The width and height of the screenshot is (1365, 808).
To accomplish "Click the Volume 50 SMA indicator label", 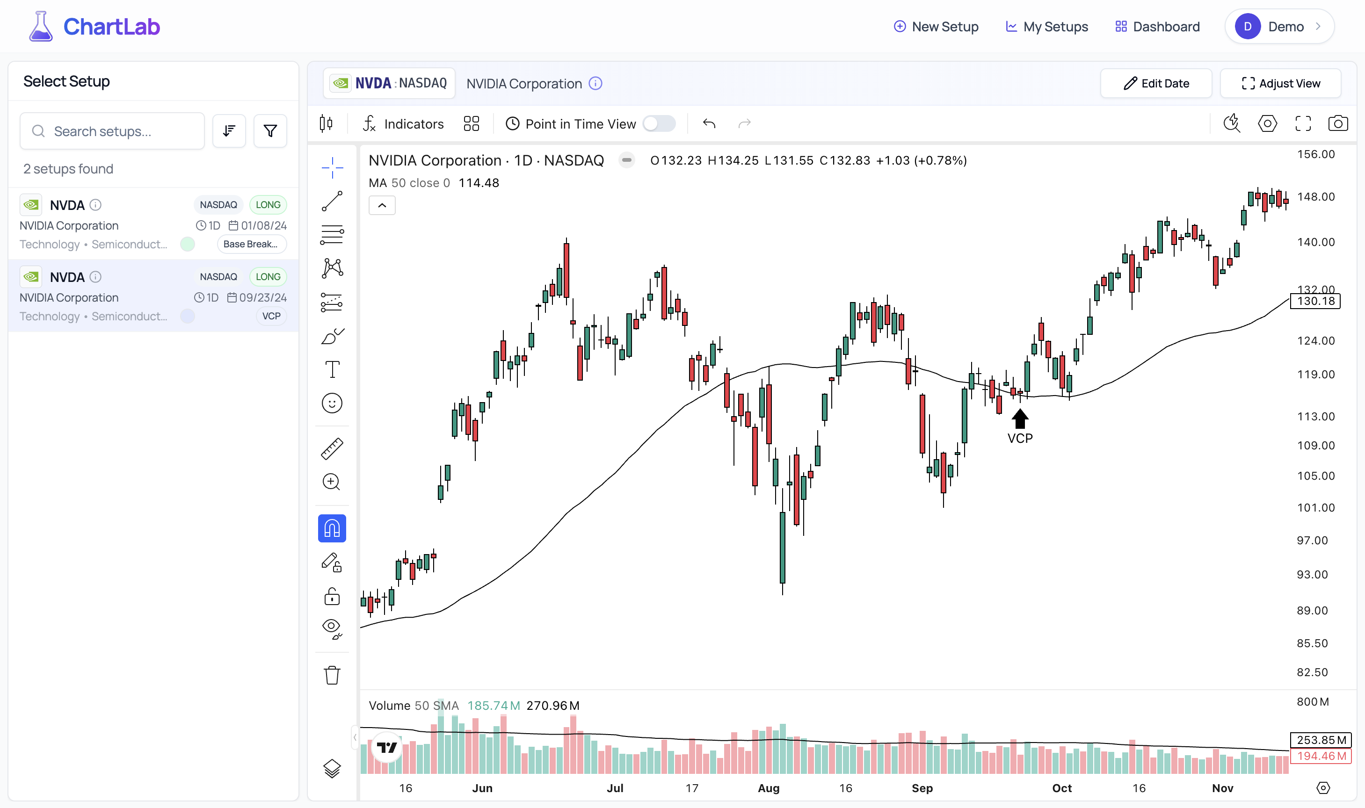I will click(414, 706).
